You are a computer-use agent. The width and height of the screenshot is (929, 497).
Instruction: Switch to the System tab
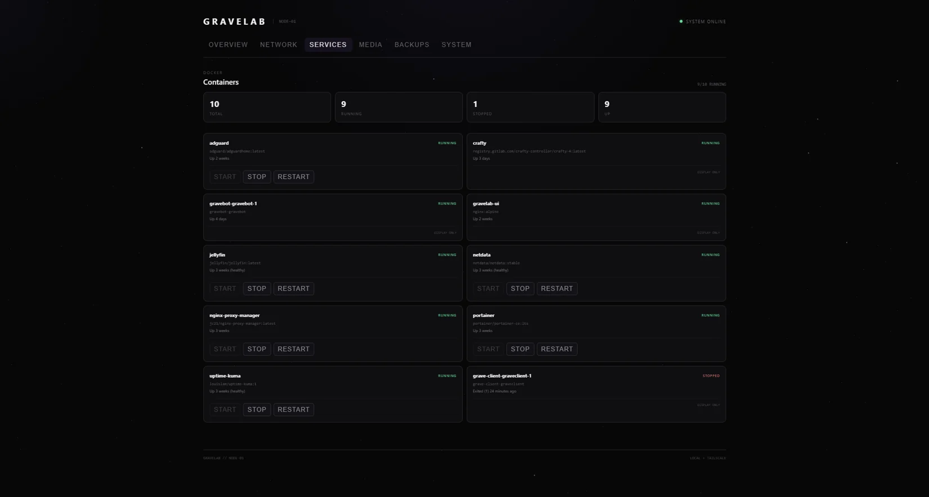coord(457,45)
